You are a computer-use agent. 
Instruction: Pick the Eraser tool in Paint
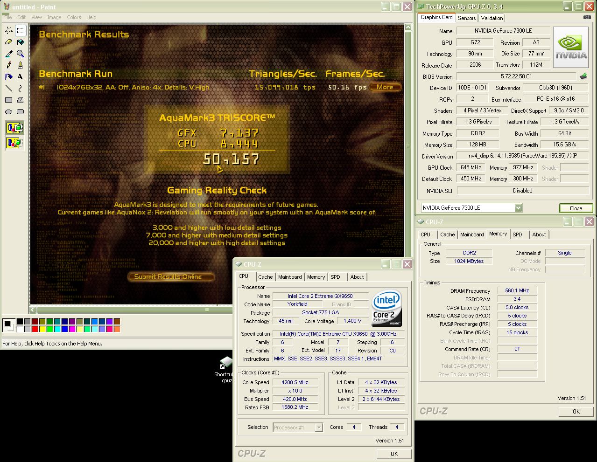9,42
